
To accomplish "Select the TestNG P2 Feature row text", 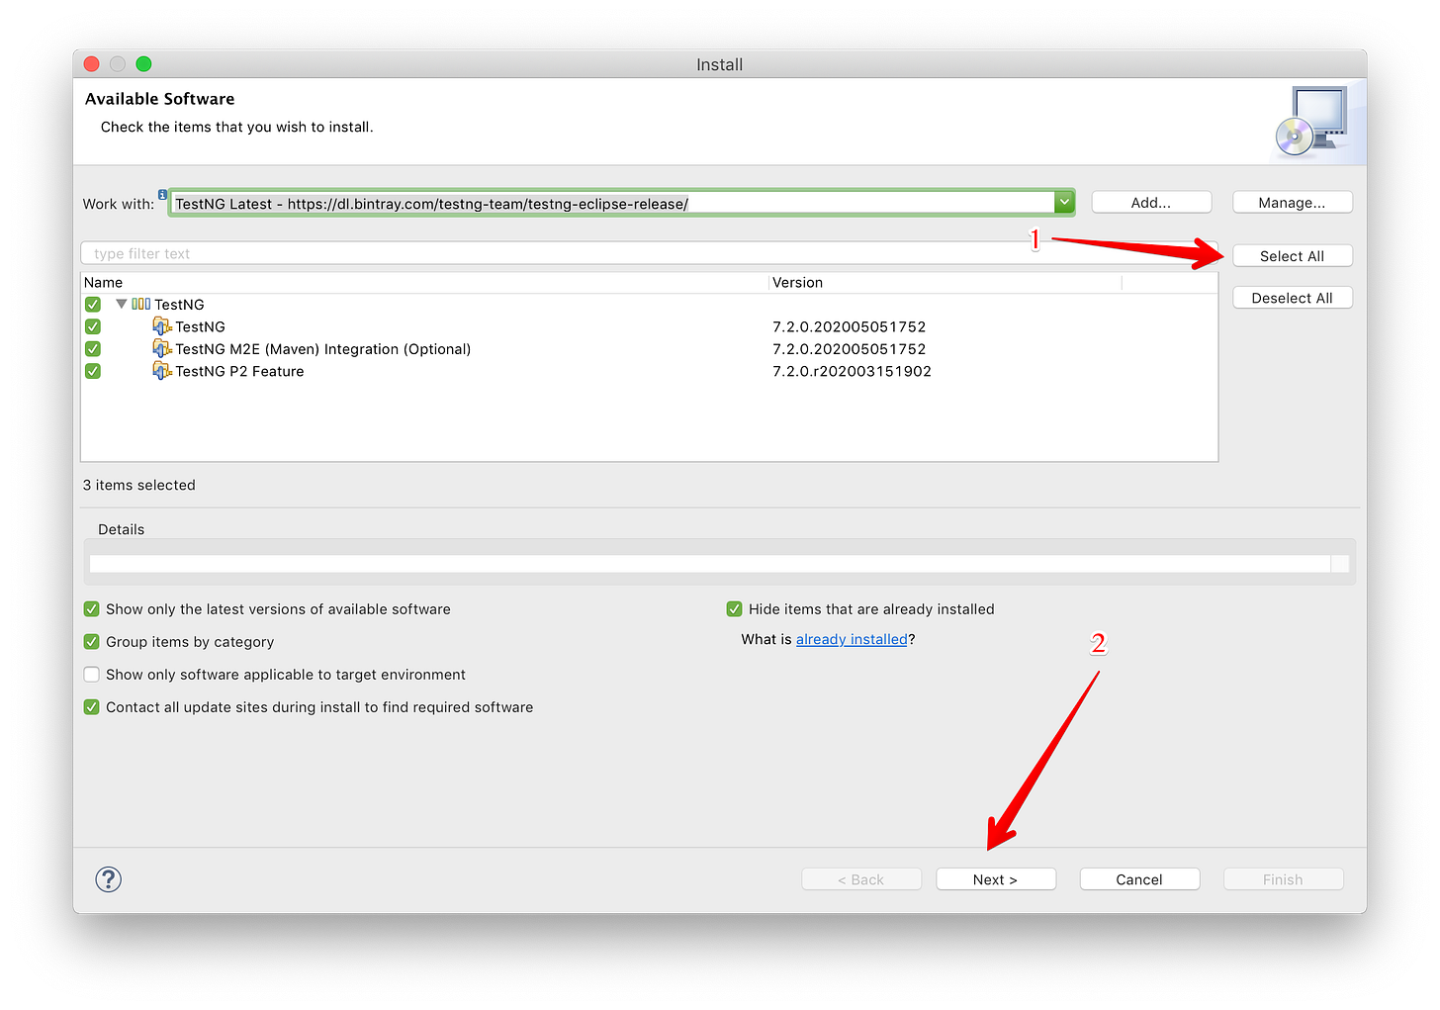I will coord(239,371).
